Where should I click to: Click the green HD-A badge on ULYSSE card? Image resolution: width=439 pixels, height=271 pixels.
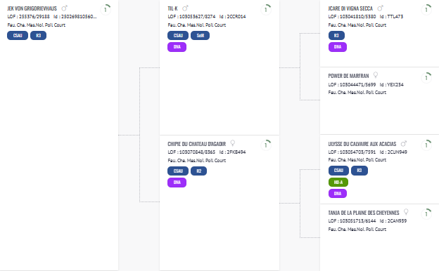point(338,182)
